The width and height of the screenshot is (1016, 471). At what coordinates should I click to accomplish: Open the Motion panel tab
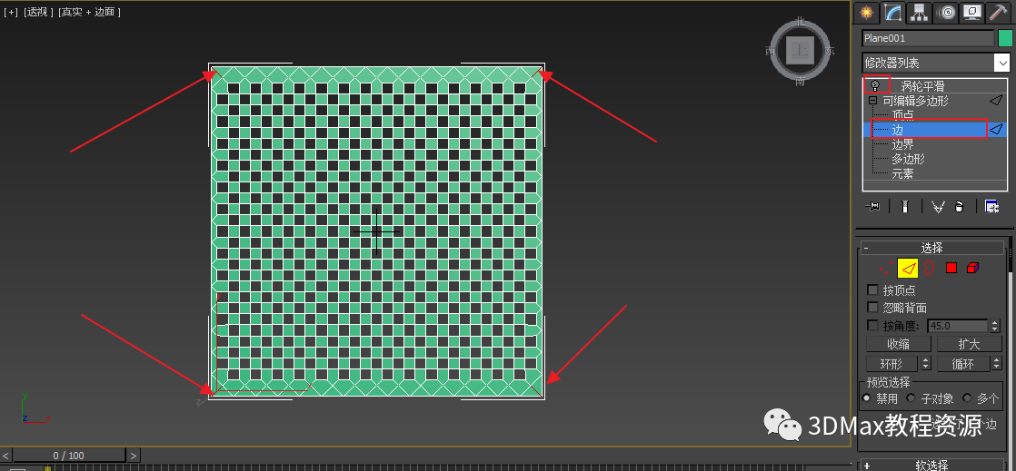click(944, 12)
